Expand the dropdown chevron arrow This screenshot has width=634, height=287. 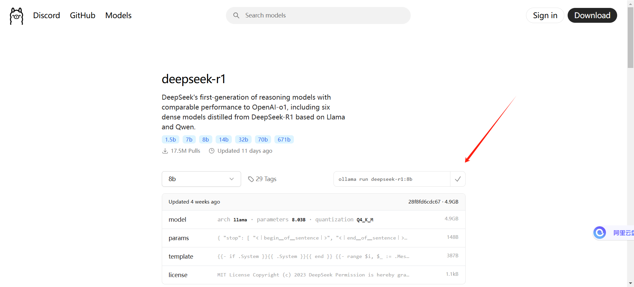pos(231,179)
